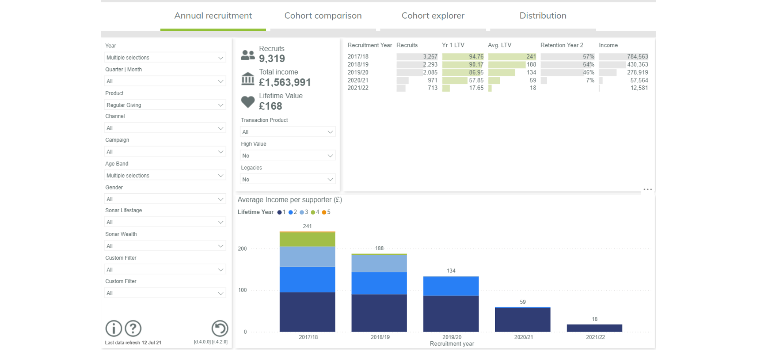
Task: Select Lifetime Year 2 legend dot
Action: click(x=291, y=212)
